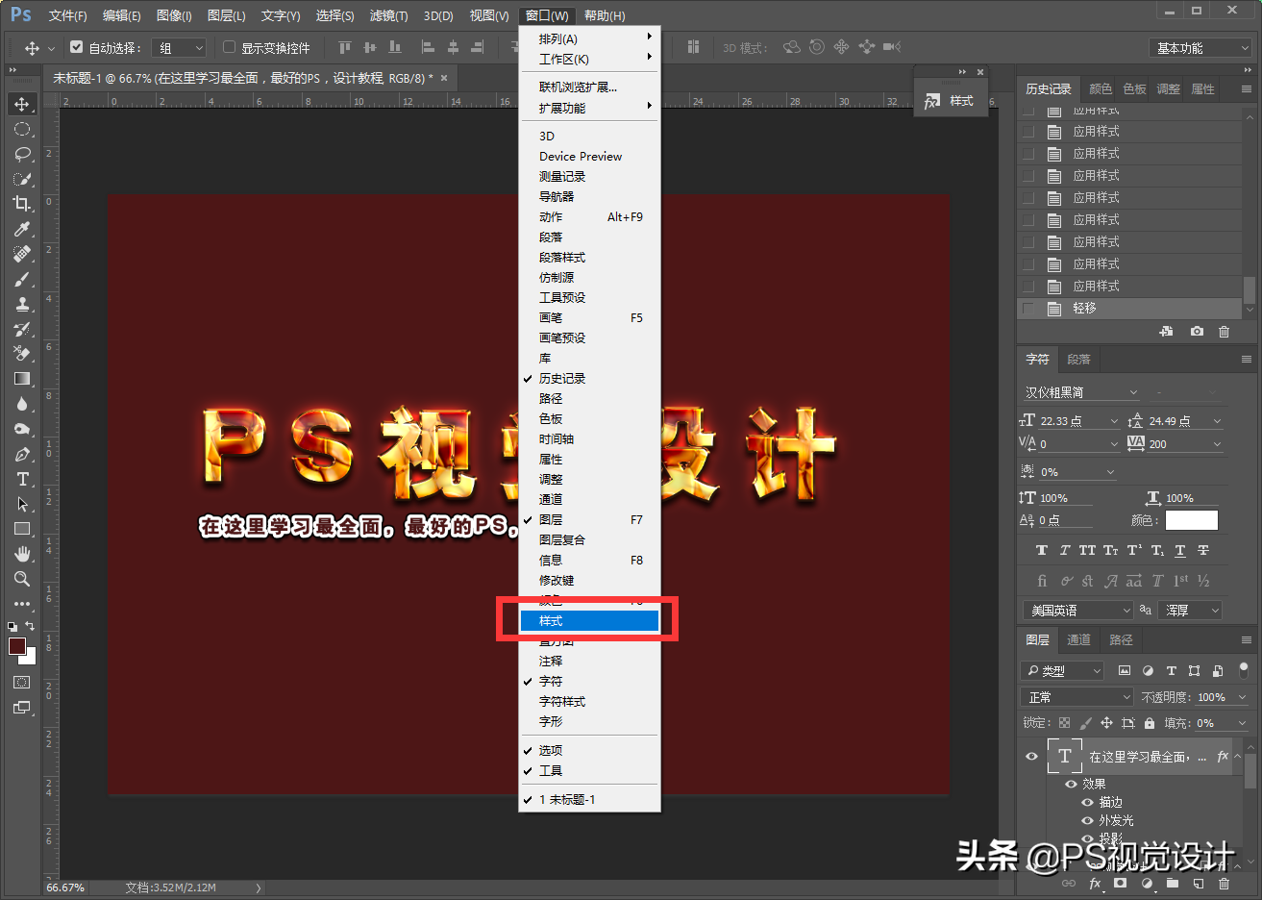
Task: Select the Eraser tool
Action: (x=22, y=354)
